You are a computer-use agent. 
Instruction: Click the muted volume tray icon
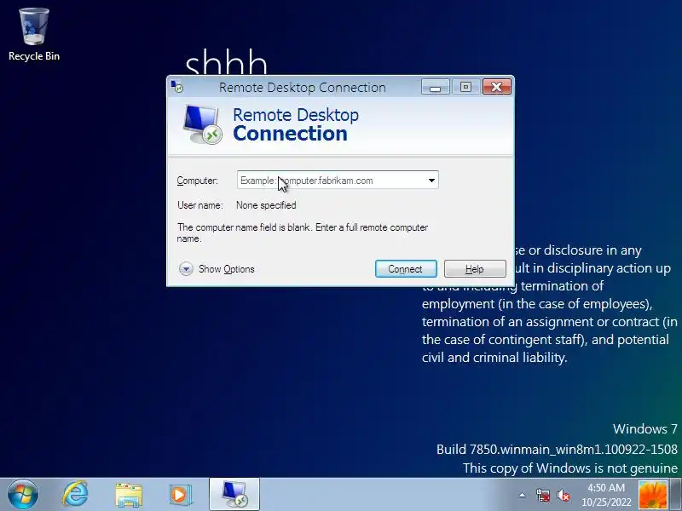564,495
